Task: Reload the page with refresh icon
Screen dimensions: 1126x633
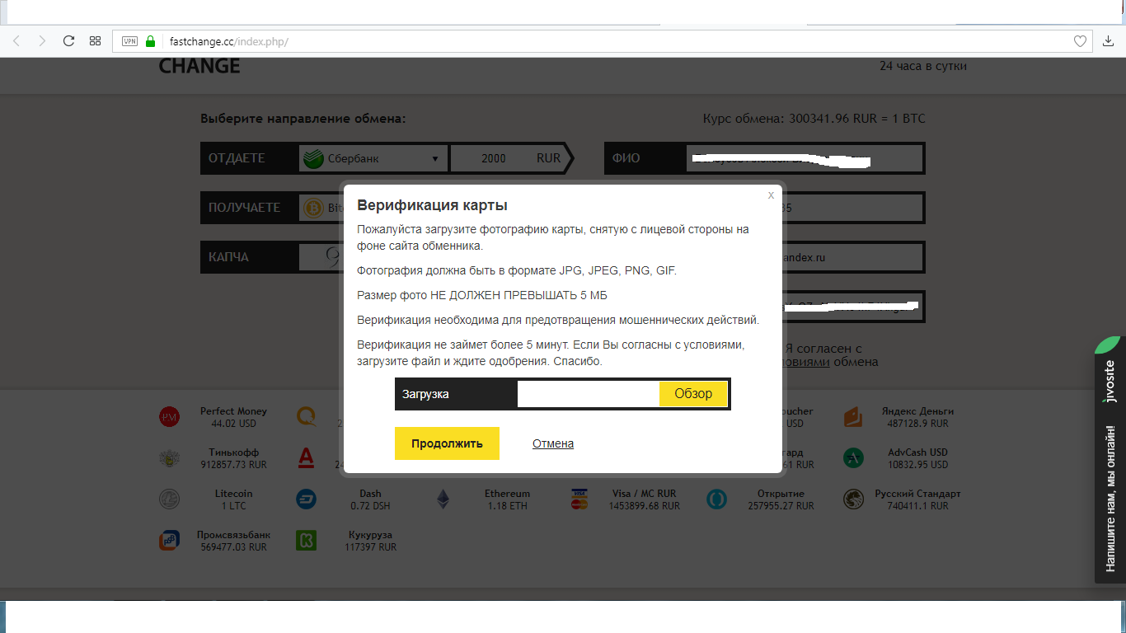Action: tap(68, 41)
